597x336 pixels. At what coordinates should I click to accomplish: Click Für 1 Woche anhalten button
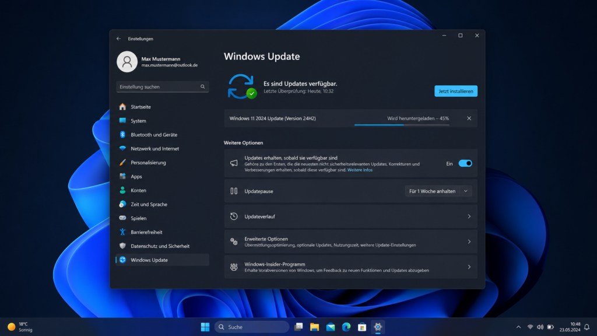432,191
